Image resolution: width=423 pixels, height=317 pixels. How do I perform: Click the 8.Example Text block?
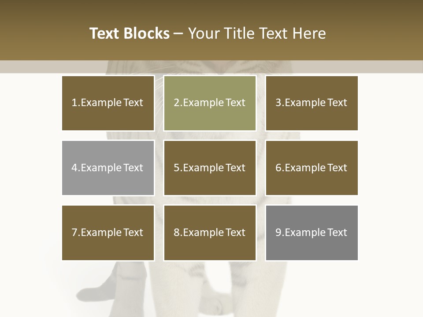click(x=210, y=233)
